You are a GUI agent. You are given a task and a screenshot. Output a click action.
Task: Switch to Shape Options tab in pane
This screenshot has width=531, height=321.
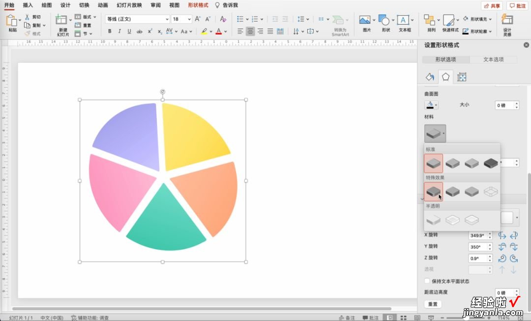click(x=445, y=59)
